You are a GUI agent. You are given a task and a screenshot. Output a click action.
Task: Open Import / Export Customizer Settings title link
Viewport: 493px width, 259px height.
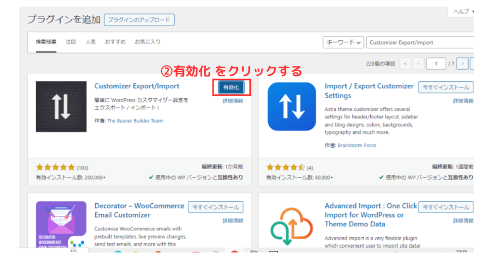369,91
